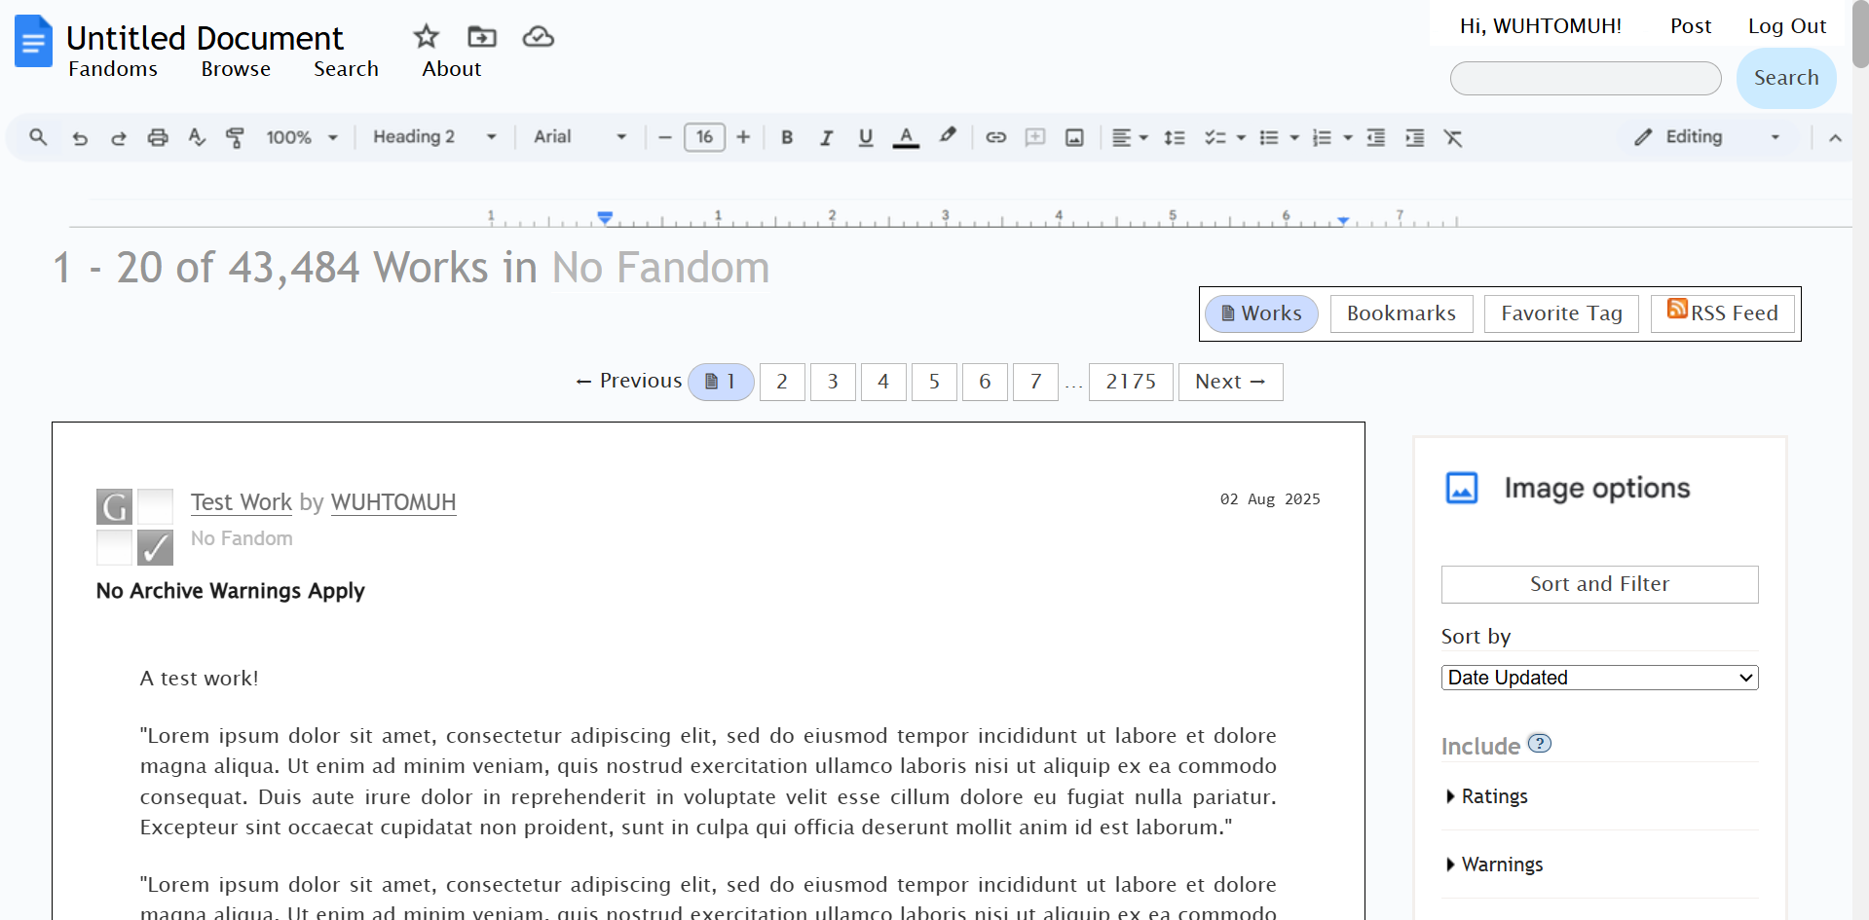
Task: Decrease the font size
Action: 665,137
